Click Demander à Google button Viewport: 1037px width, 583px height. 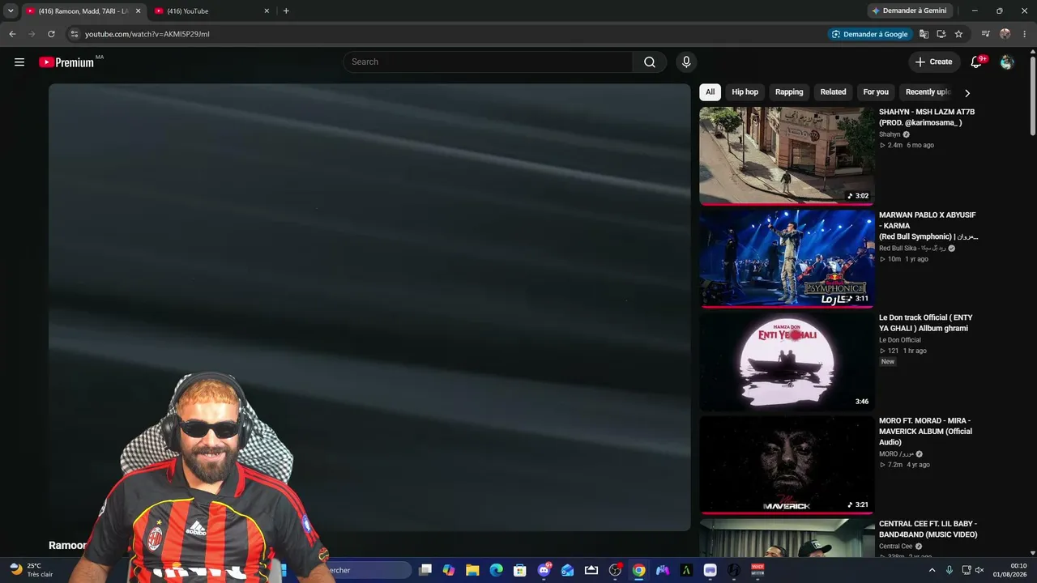[870, 34]
